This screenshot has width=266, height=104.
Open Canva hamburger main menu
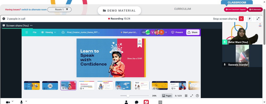27,32
